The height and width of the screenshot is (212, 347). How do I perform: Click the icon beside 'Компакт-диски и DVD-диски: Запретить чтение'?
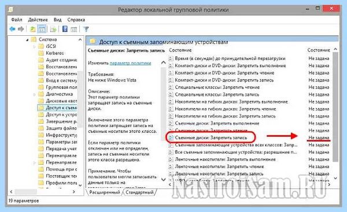click(171, 73)
